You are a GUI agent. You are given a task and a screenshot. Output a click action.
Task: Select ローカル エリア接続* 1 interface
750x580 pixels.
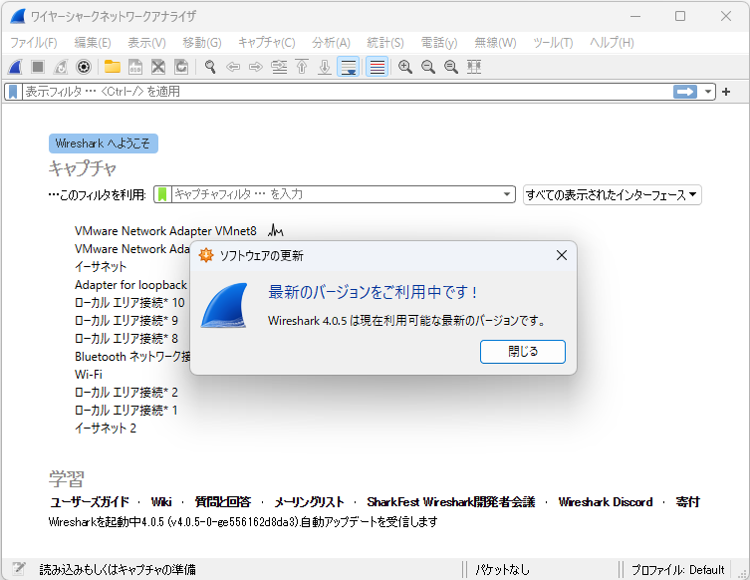pos(126,411)
